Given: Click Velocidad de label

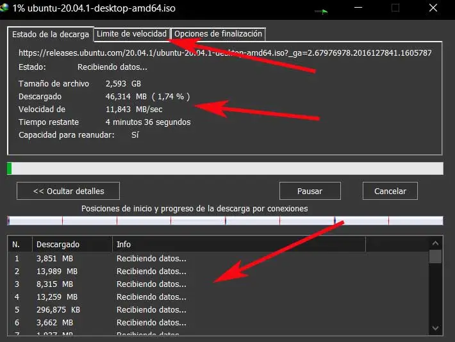Looking at the screenshot, I should 42,109.
